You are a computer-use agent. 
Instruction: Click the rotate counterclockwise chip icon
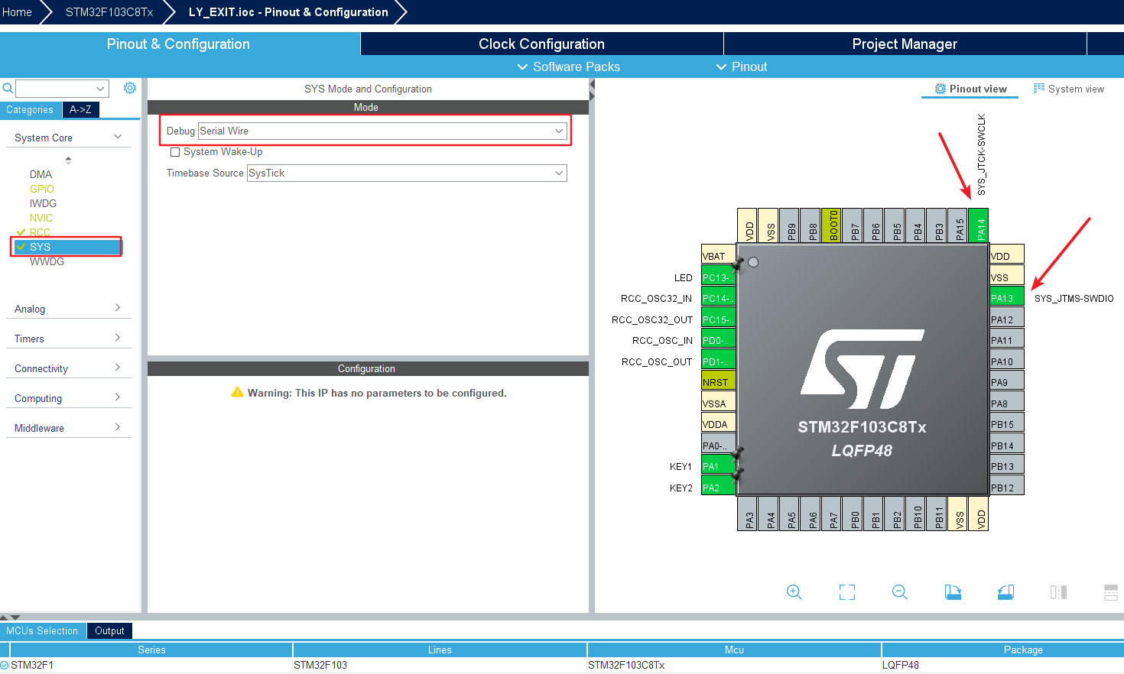[1005, 592]
